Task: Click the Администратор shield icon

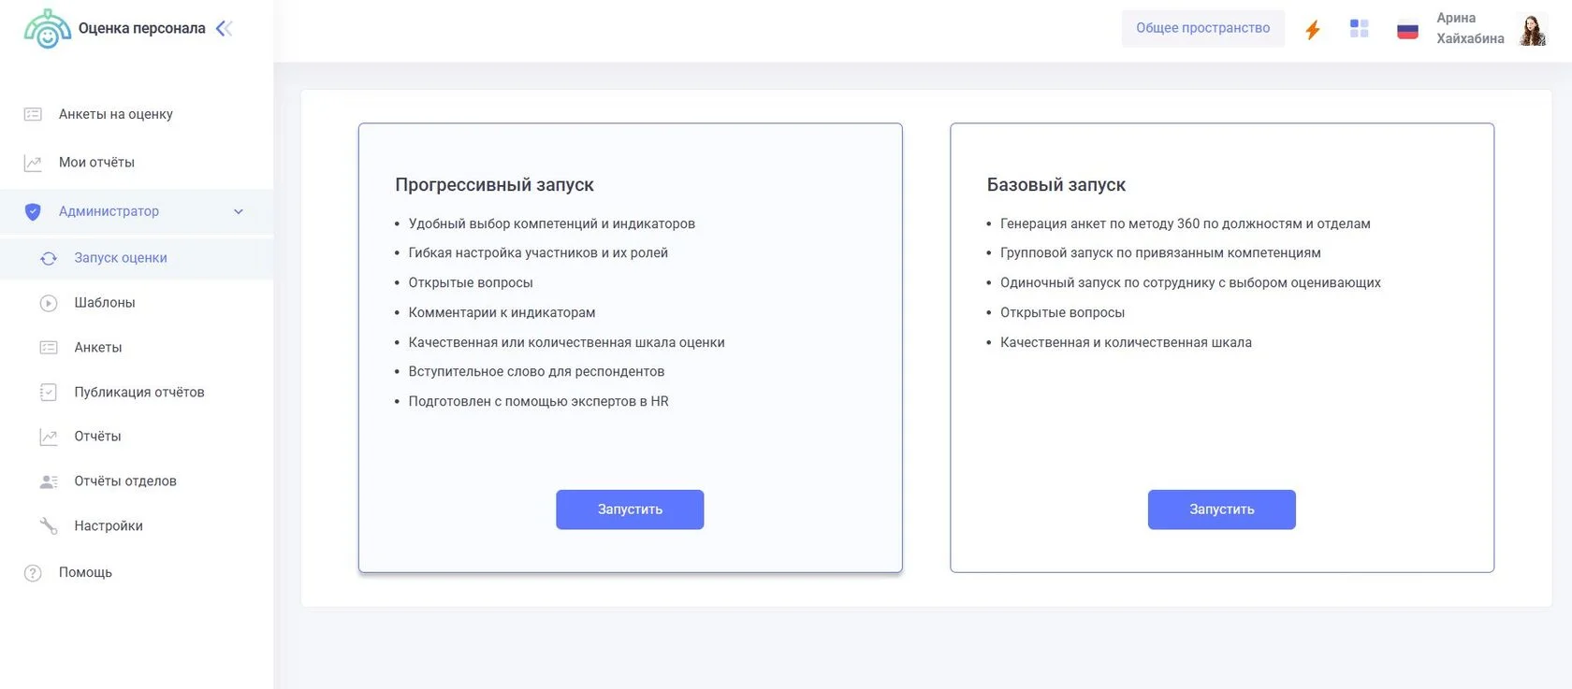Action: tap(33, 212)
